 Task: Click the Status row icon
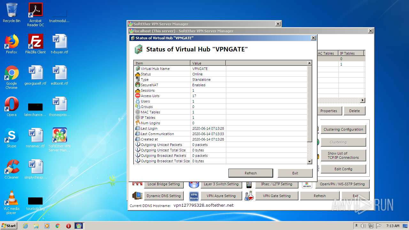click(138, 74)
